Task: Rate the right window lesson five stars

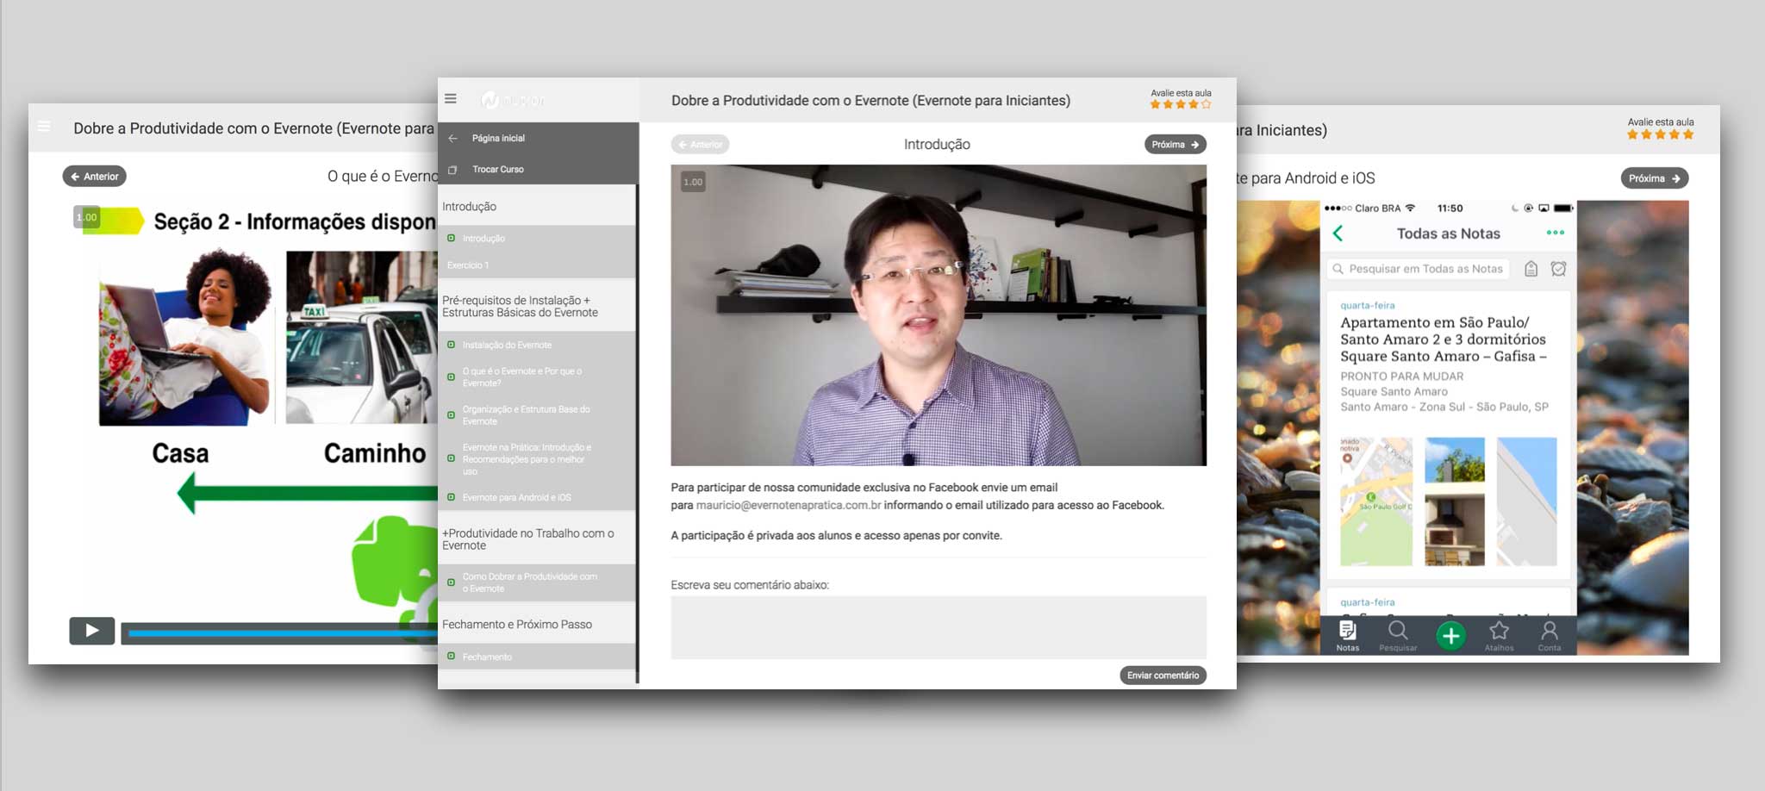Action: pyautogui.click(x=1688, y=134)
